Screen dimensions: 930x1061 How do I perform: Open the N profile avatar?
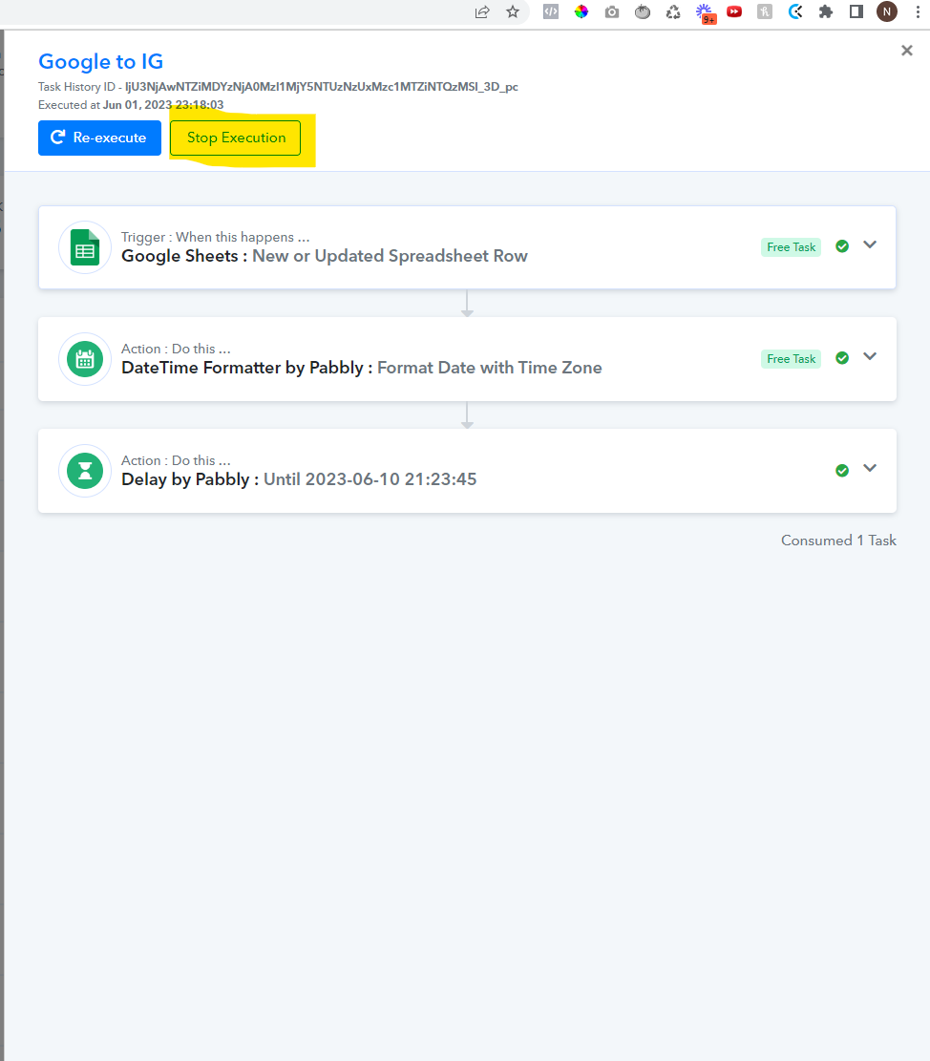[887, 11]
